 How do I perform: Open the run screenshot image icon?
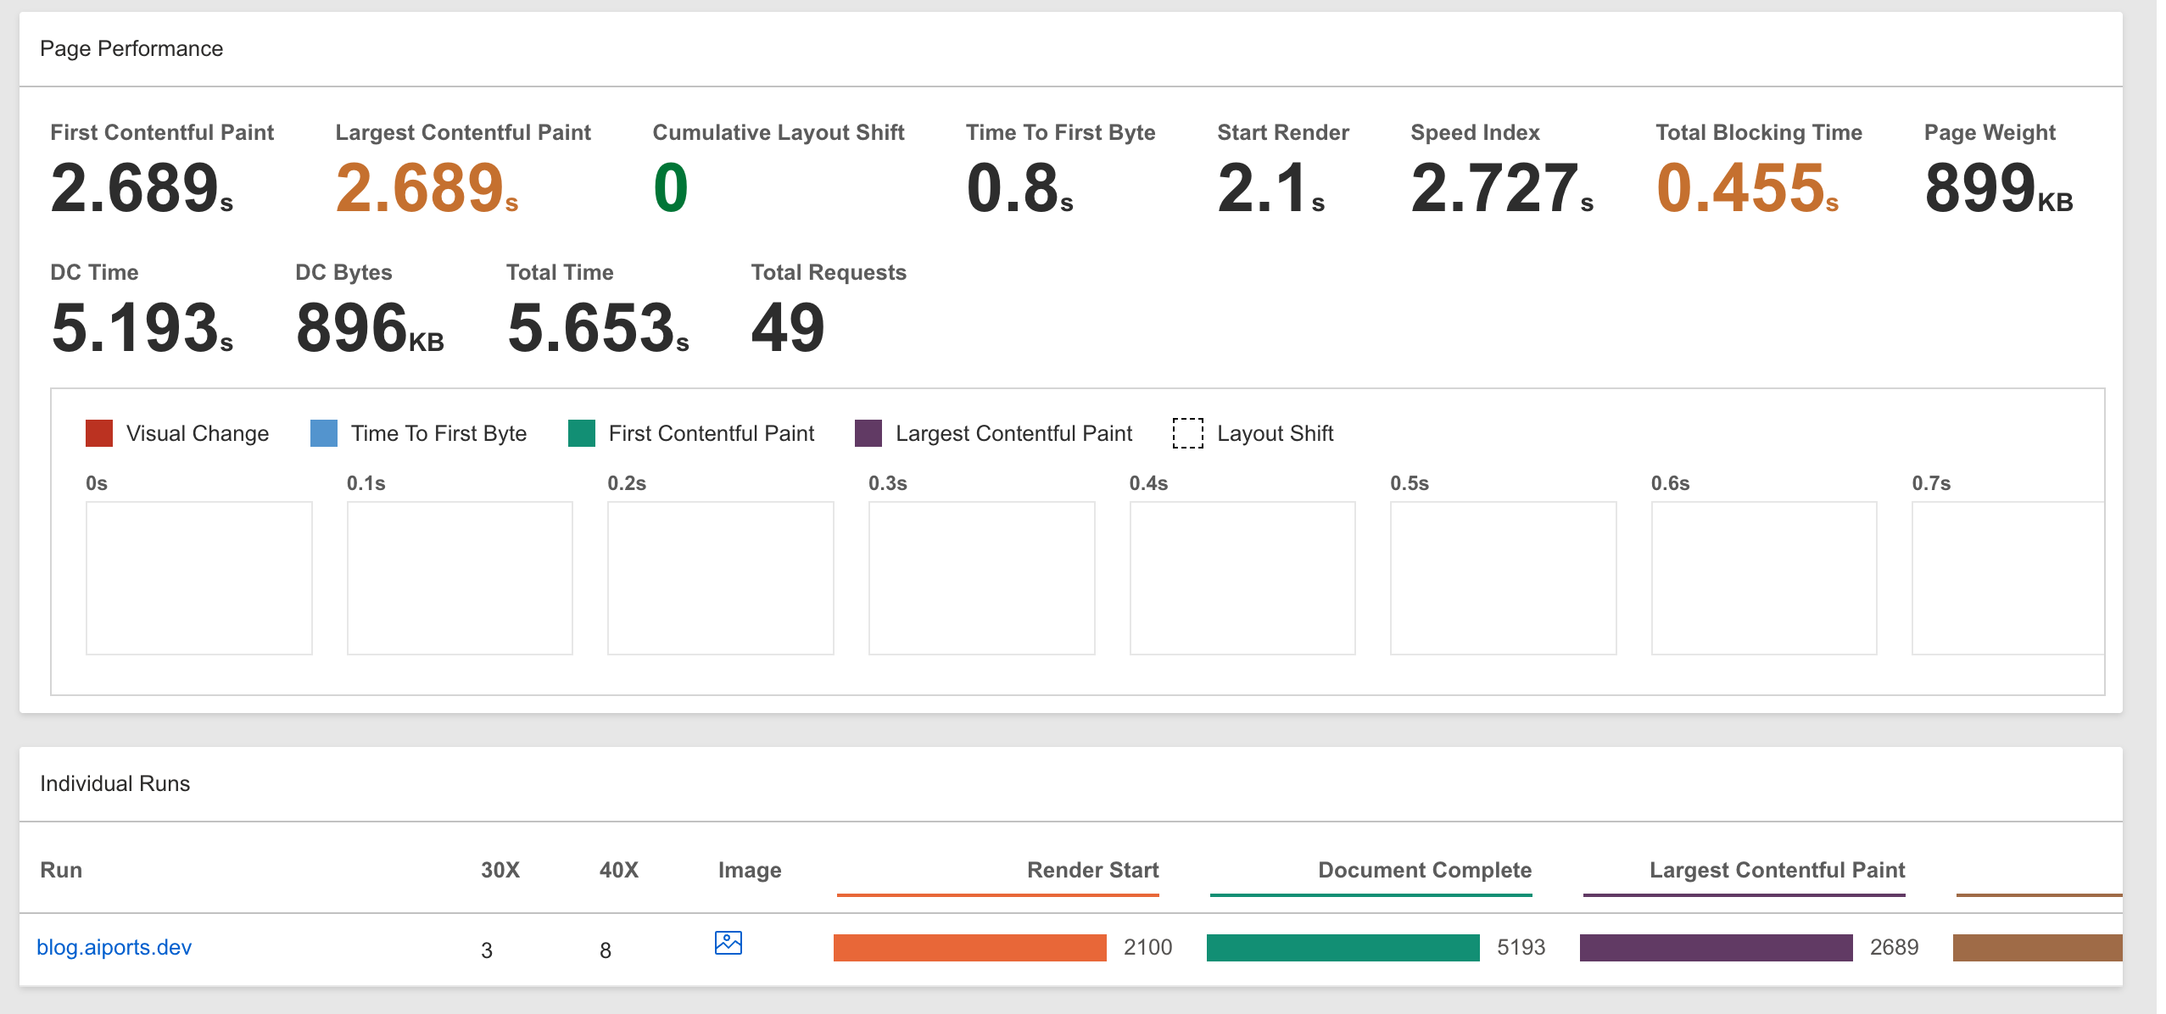click(728, 943)
